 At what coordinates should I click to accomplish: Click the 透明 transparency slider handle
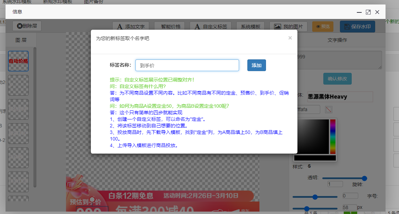(x=364, y=178)
